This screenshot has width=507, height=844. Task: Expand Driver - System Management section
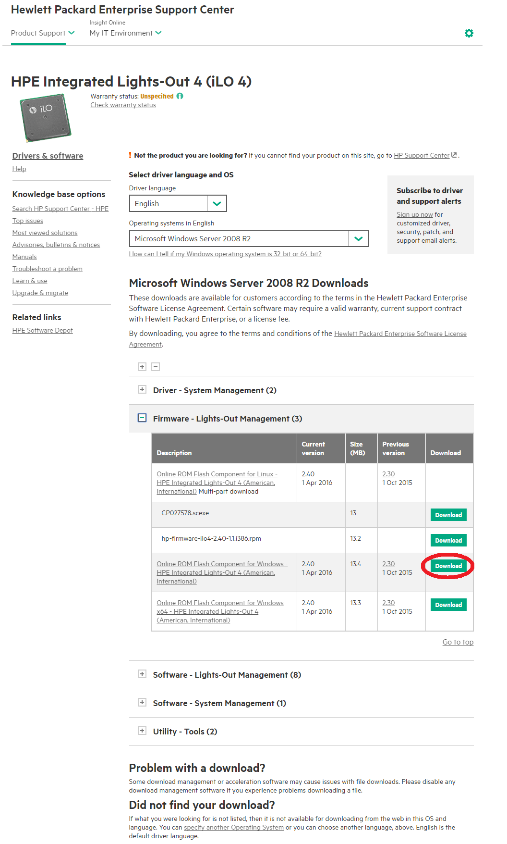point(142,390)
